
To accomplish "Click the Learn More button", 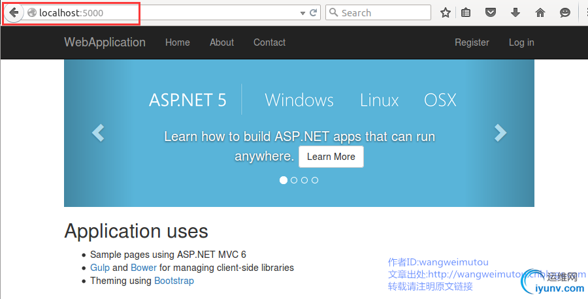I will [331, 157].
